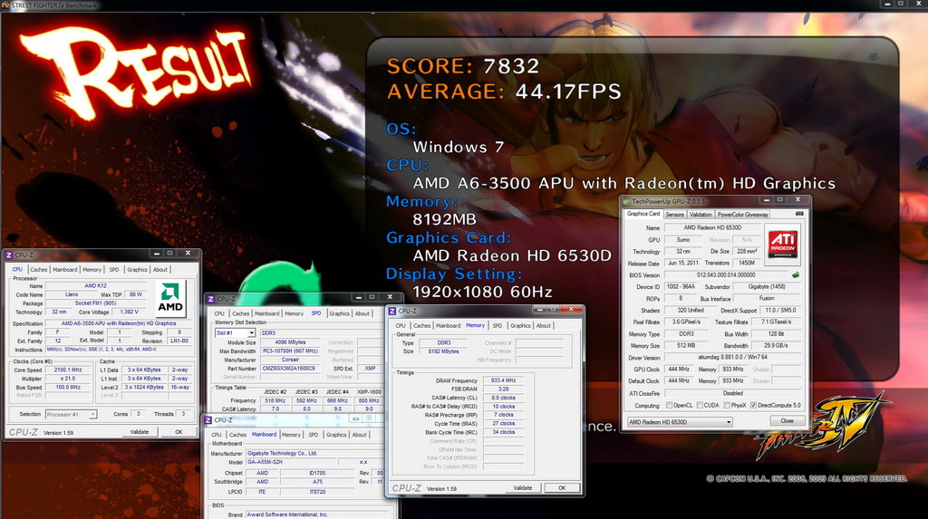Click the GPU-Z screenshot camera icon

[x=799, y=214]
